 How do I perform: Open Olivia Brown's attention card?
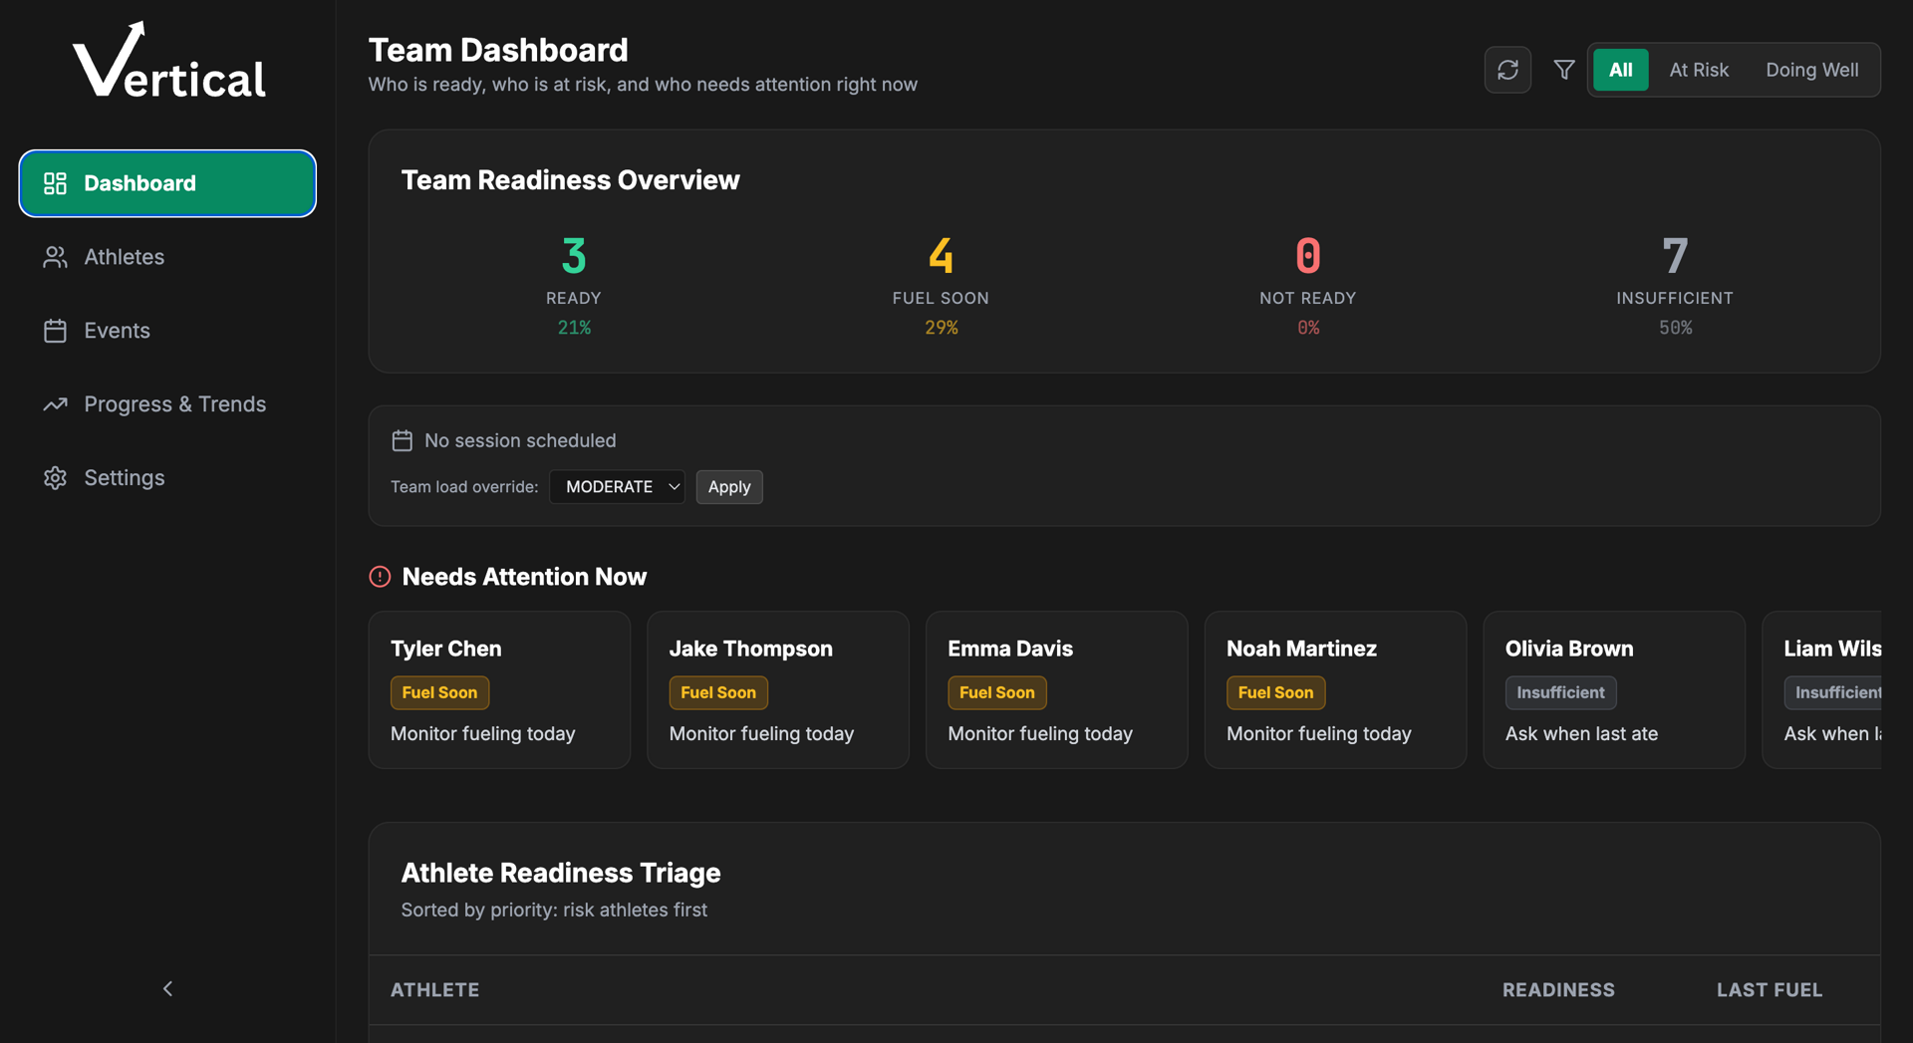pyautogui.click(x=1613, y=689)
